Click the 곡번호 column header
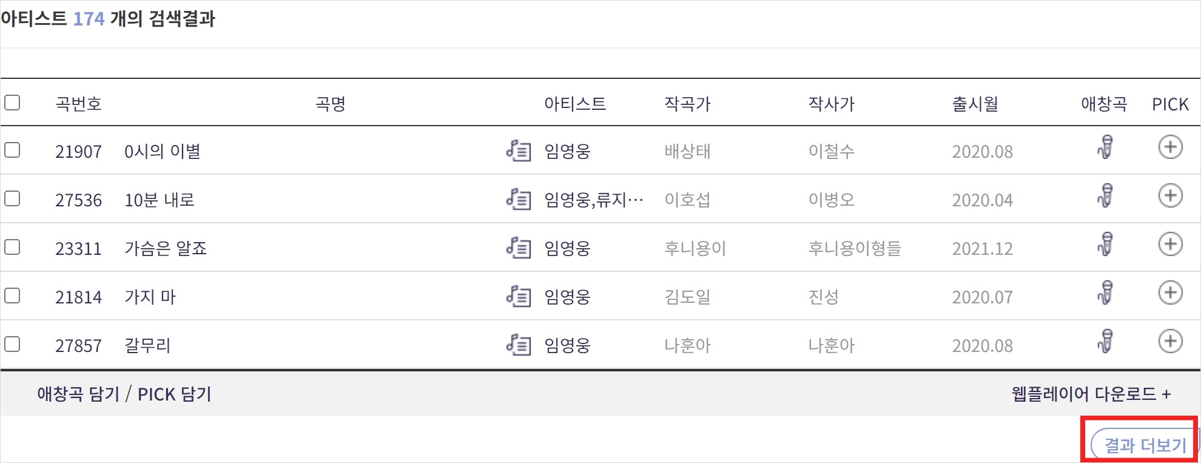The height and width of the screenshot is (463, 1201). click(78, 104)
